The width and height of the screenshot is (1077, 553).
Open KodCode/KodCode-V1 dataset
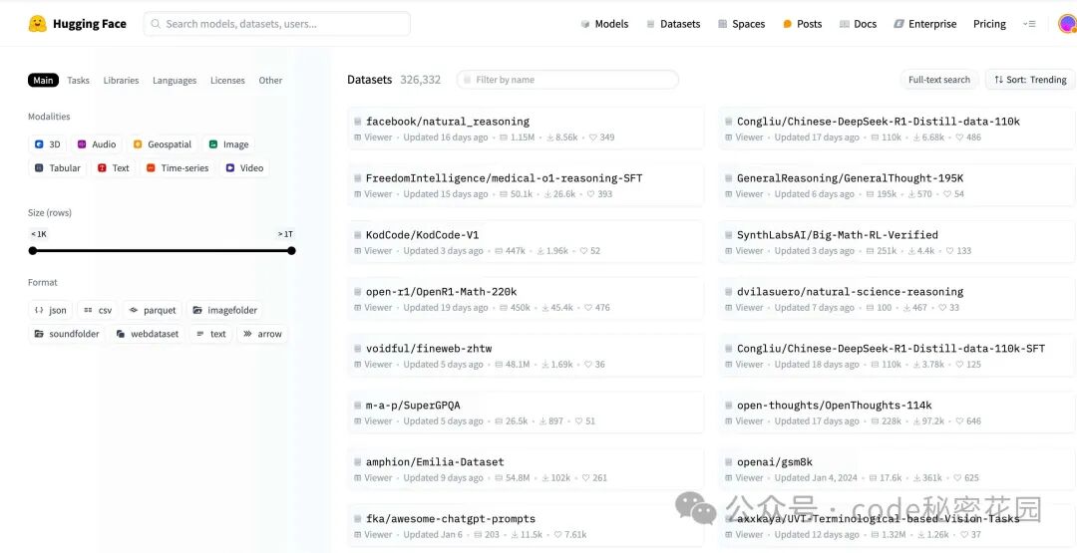coord(526,242)
